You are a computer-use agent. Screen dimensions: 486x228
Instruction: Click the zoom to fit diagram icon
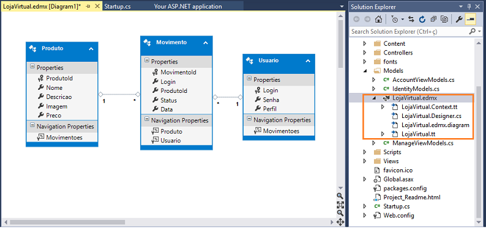click(x=340, y=205)
